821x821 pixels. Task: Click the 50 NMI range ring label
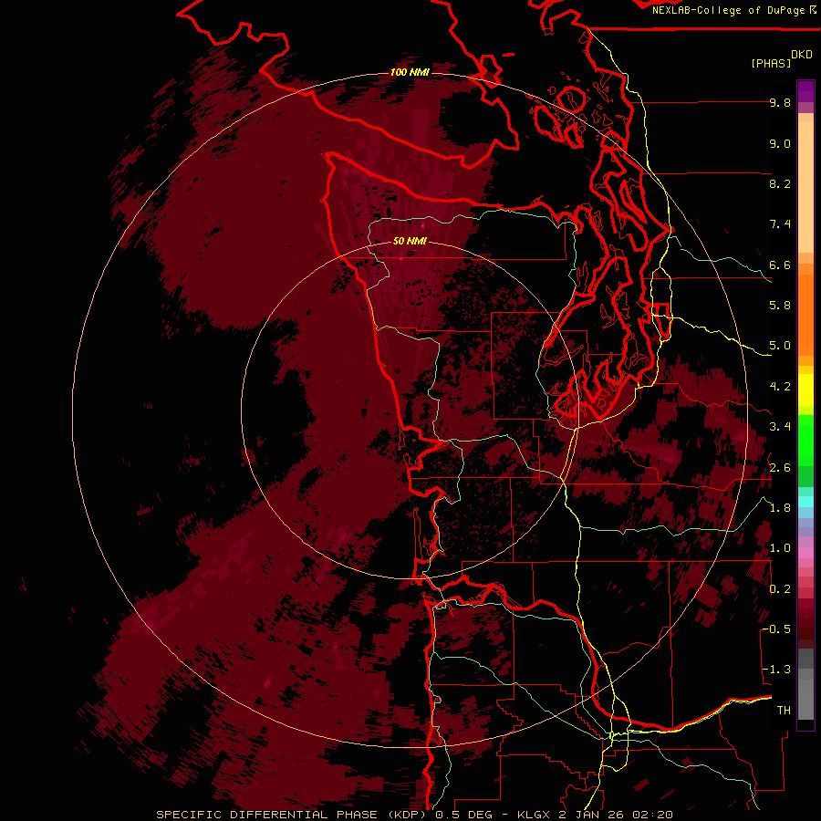point(410,242)
